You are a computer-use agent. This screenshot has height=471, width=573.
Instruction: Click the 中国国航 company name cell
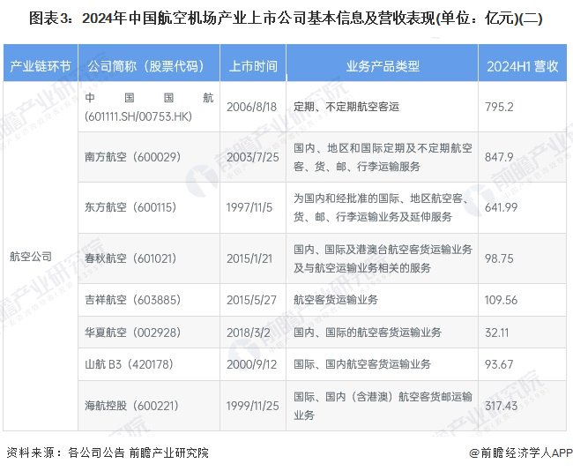pos(149,107)
